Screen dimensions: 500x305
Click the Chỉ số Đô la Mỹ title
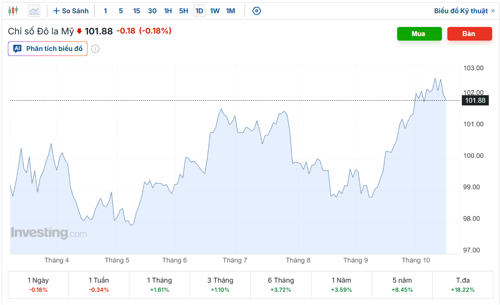[41, 31]
